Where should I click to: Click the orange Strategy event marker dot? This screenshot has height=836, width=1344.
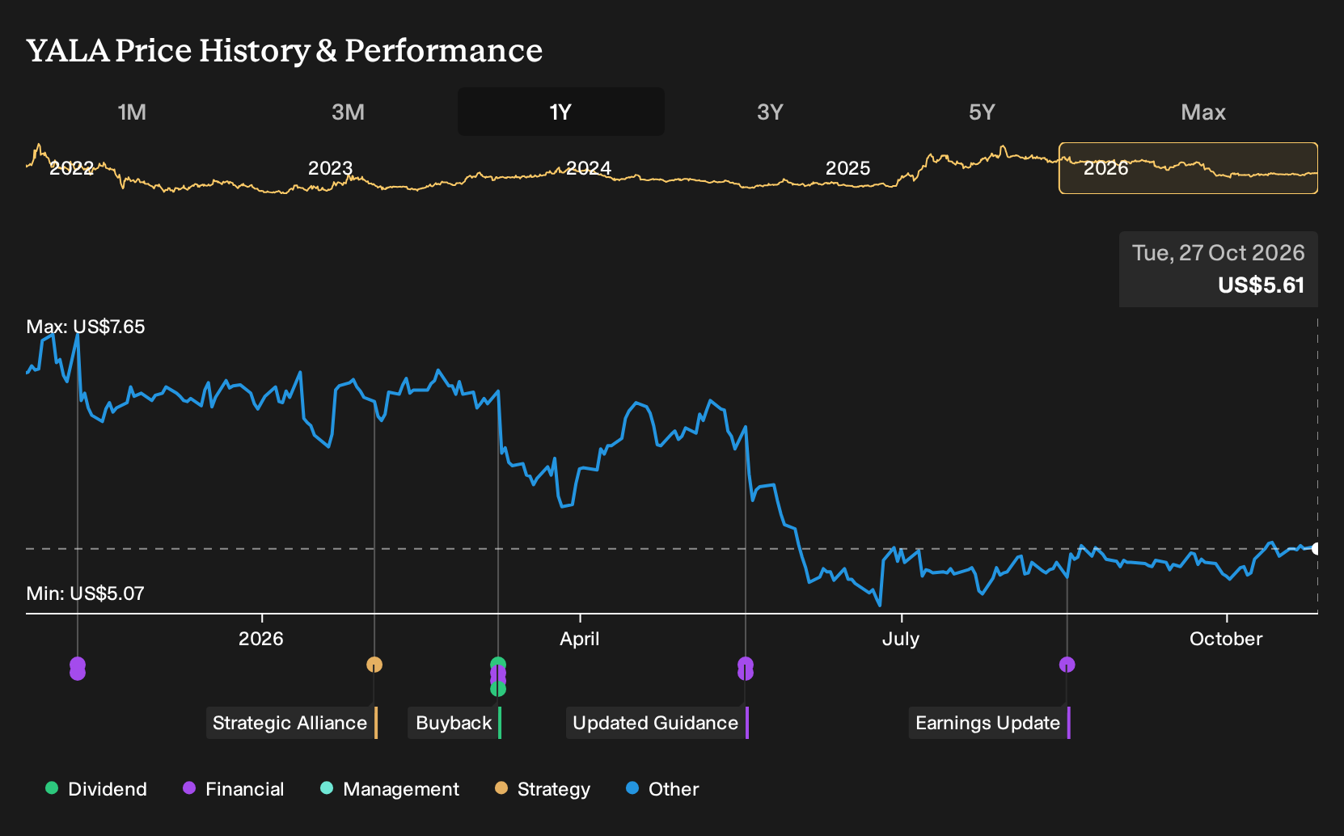pyautogui.click(x=374, y=665)
